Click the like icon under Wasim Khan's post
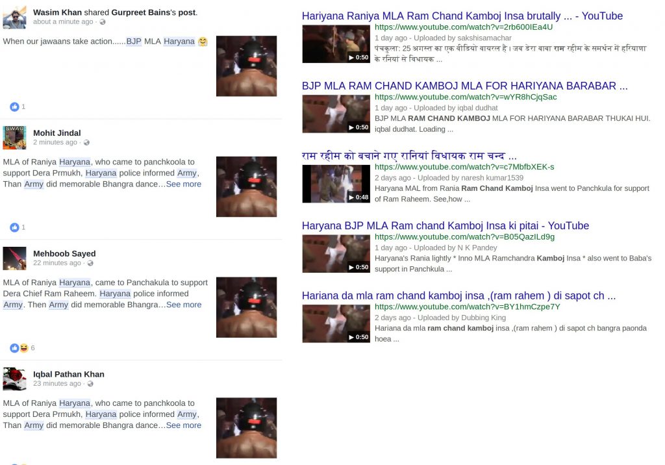The height and width of the screenshot is (465, 665). point(14,107)
